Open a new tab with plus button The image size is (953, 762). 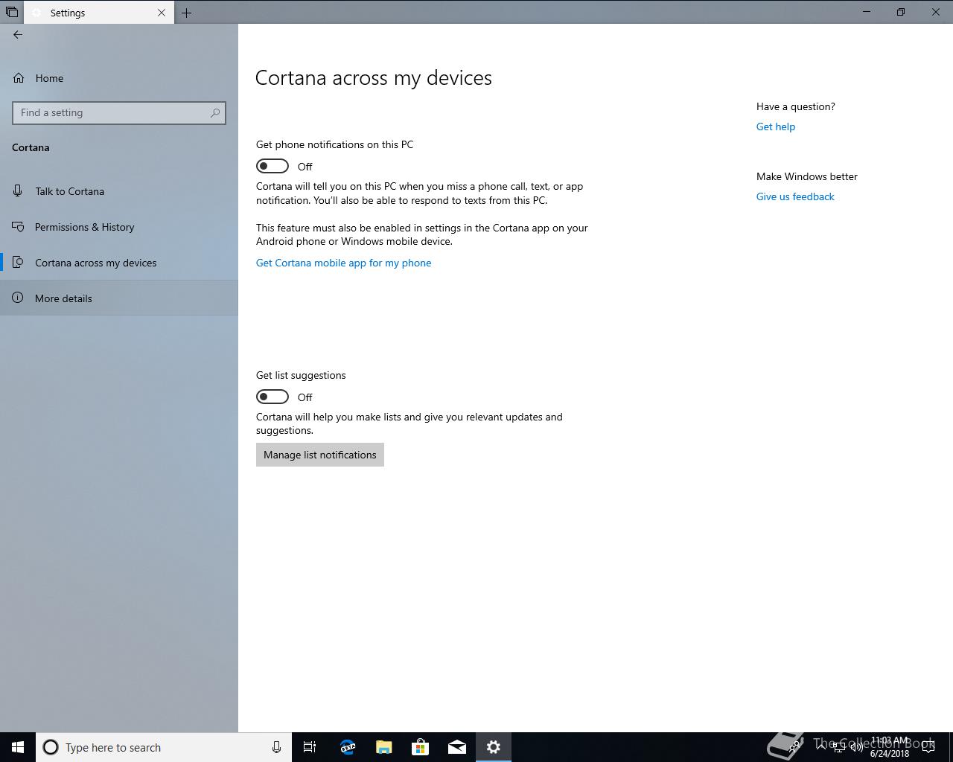click(187, 13)
